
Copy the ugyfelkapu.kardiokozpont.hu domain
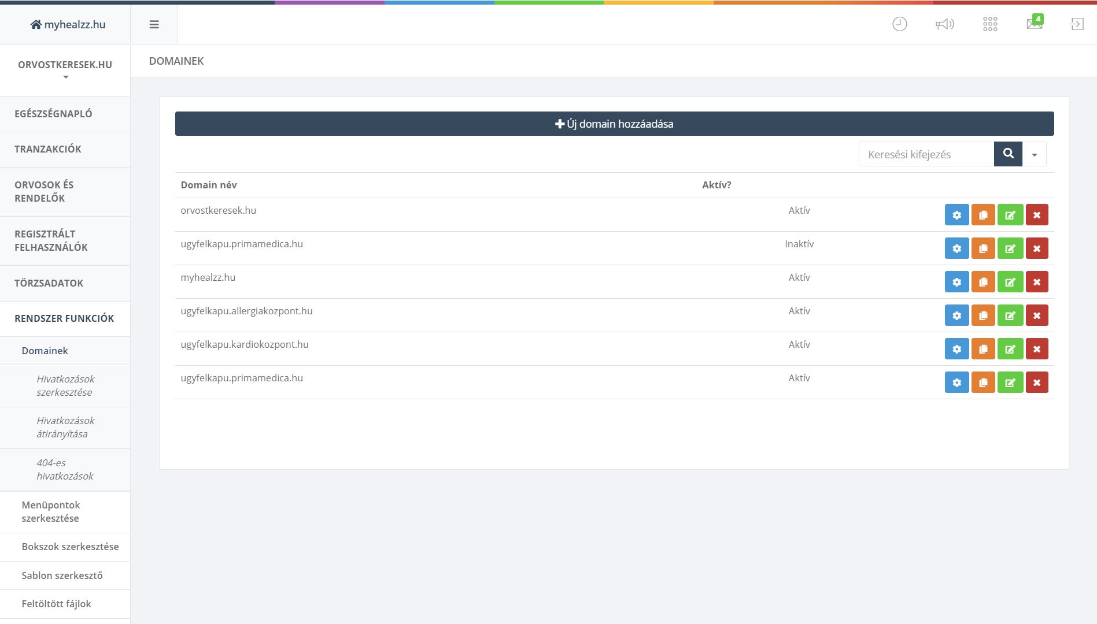(x=983, y=349)
